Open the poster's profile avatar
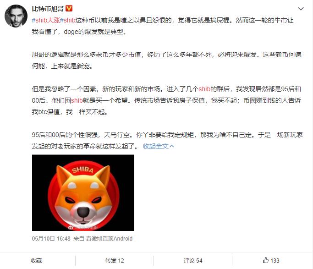This screenshot has height=269, width=313. tap(16, 16)
